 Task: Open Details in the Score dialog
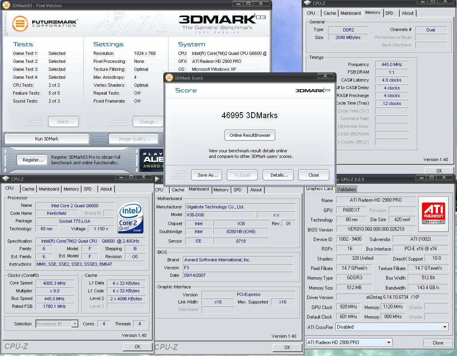pyautogui.click(x=278, y=175)
